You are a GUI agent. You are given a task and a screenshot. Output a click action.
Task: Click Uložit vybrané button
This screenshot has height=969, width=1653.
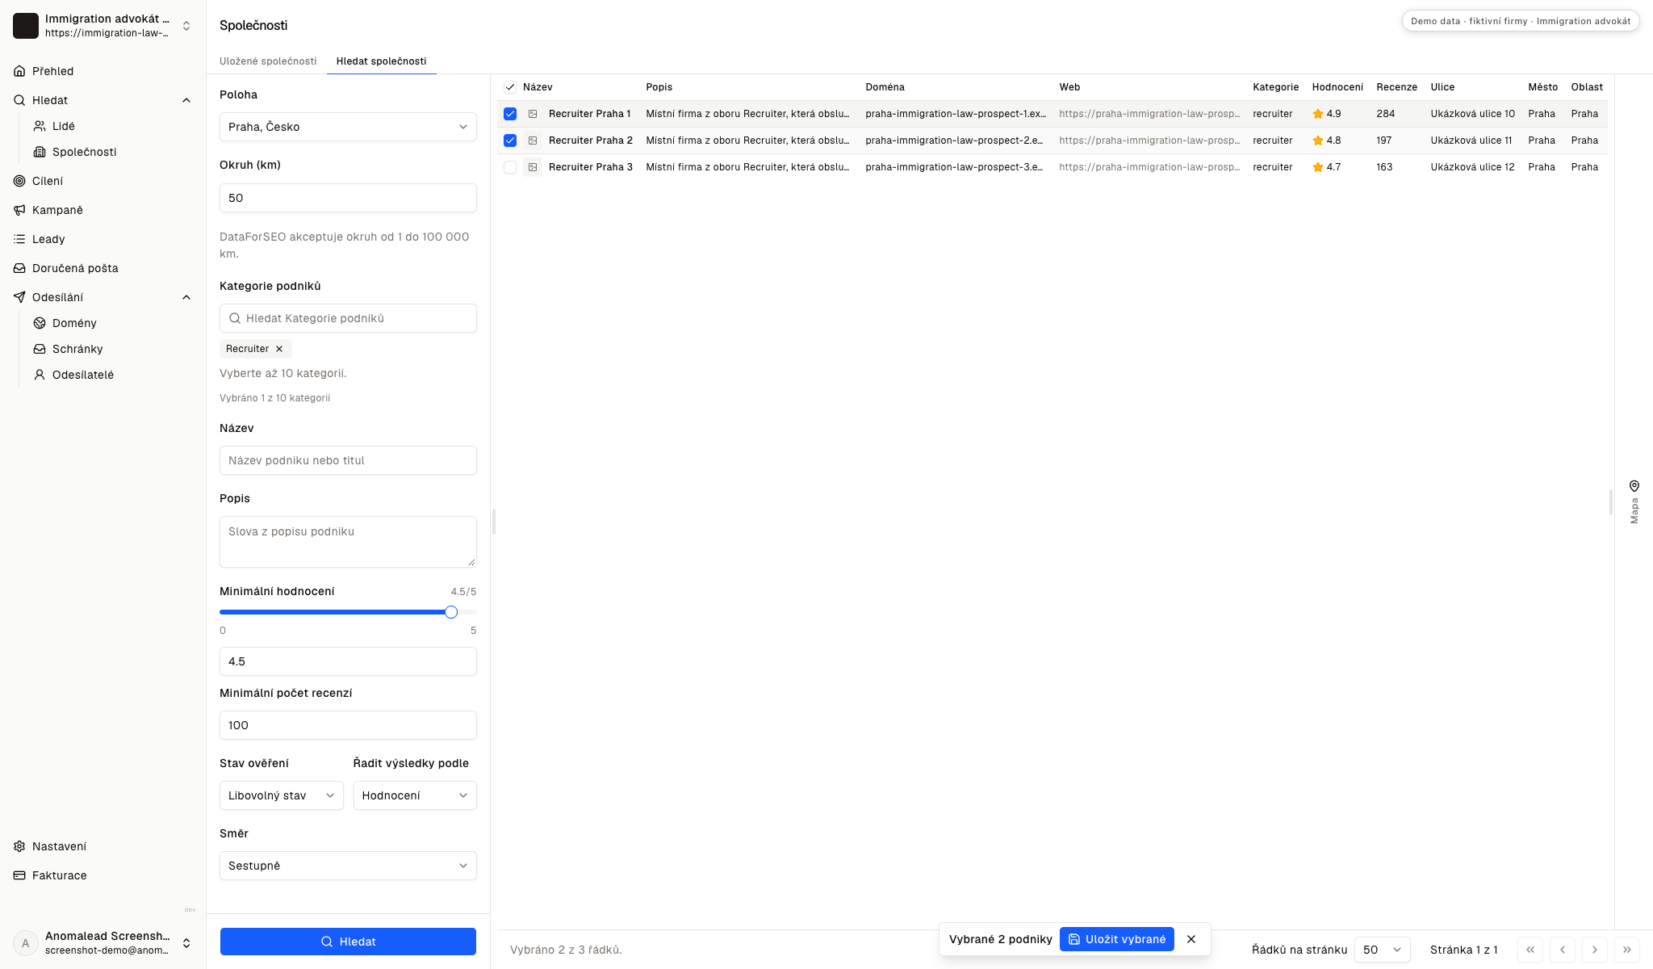[x=1117, y=939]
